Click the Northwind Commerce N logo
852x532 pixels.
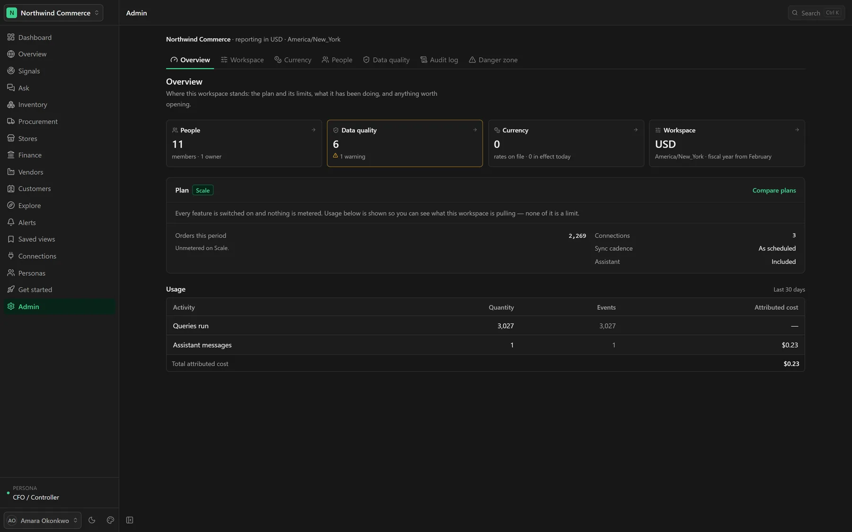[11, 13]
